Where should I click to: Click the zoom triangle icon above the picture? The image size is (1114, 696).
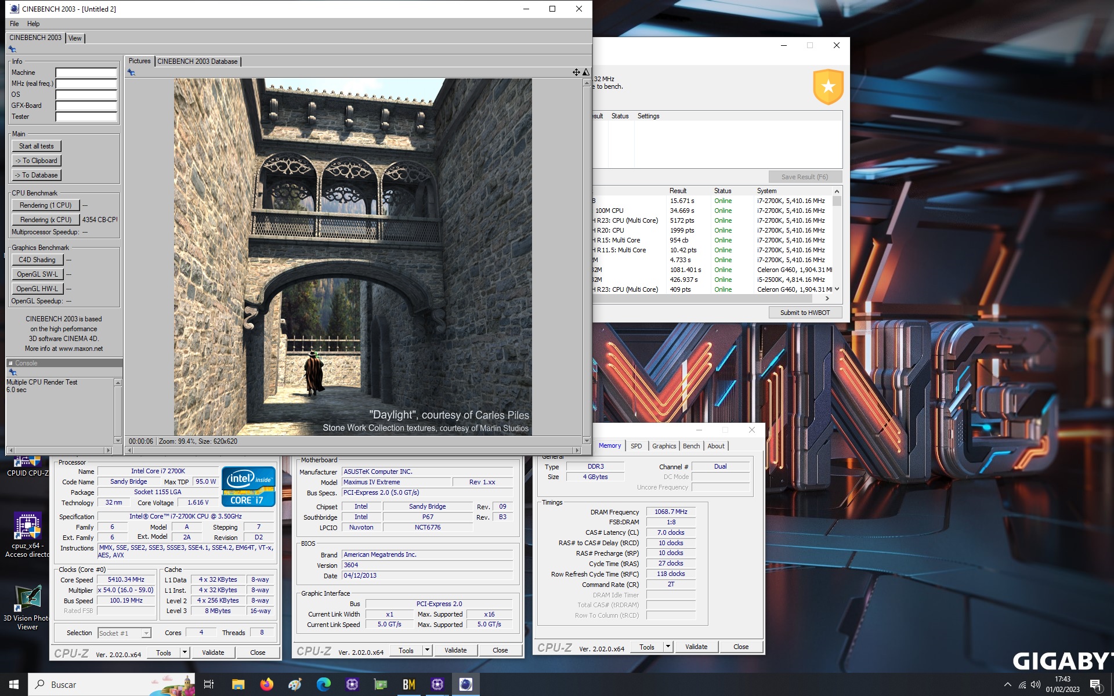point(586,72)
